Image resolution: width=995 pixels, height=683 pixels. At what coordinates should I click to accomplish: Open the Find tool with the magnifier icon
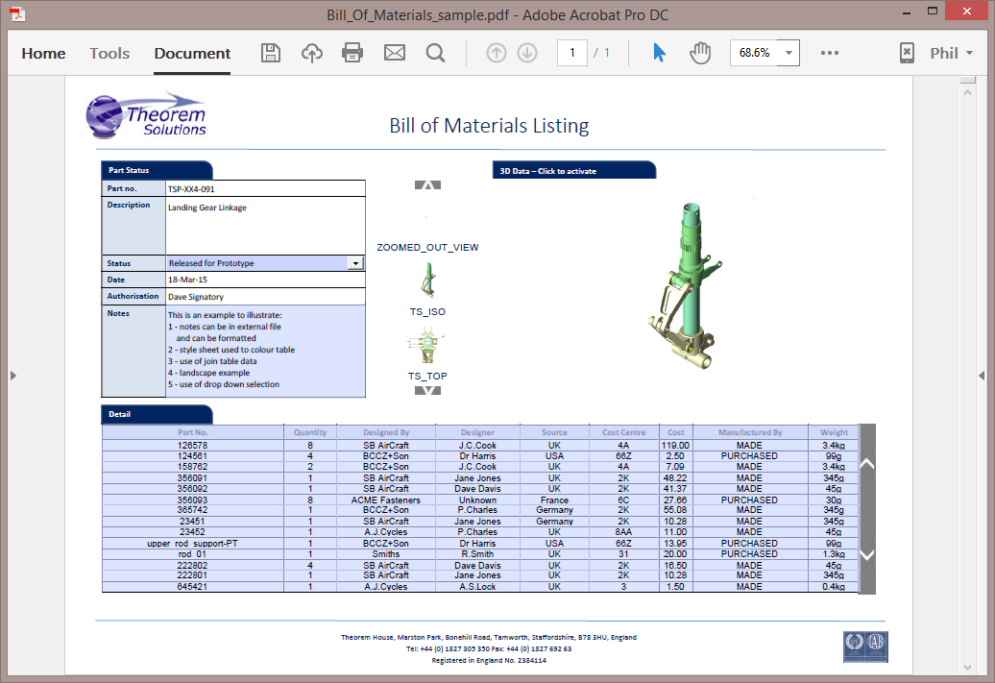[x=436, y=53]
